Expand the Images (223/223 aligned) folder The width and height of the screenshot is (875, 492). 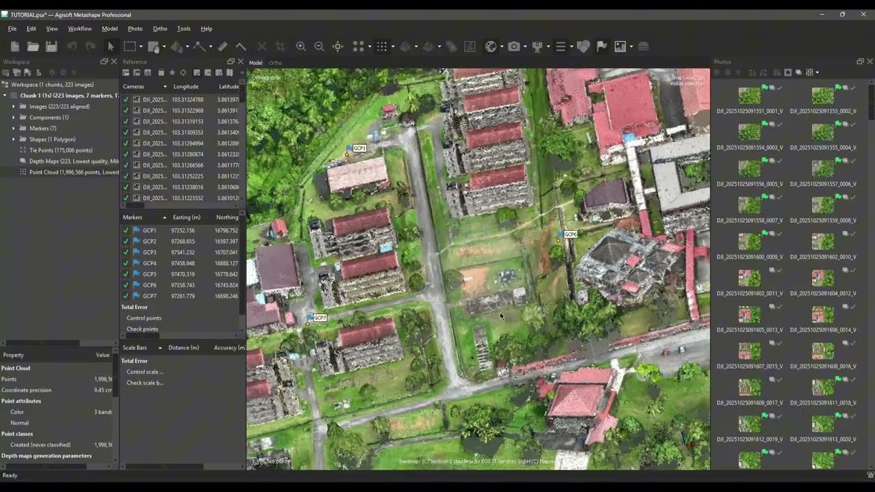pos(13,107)
